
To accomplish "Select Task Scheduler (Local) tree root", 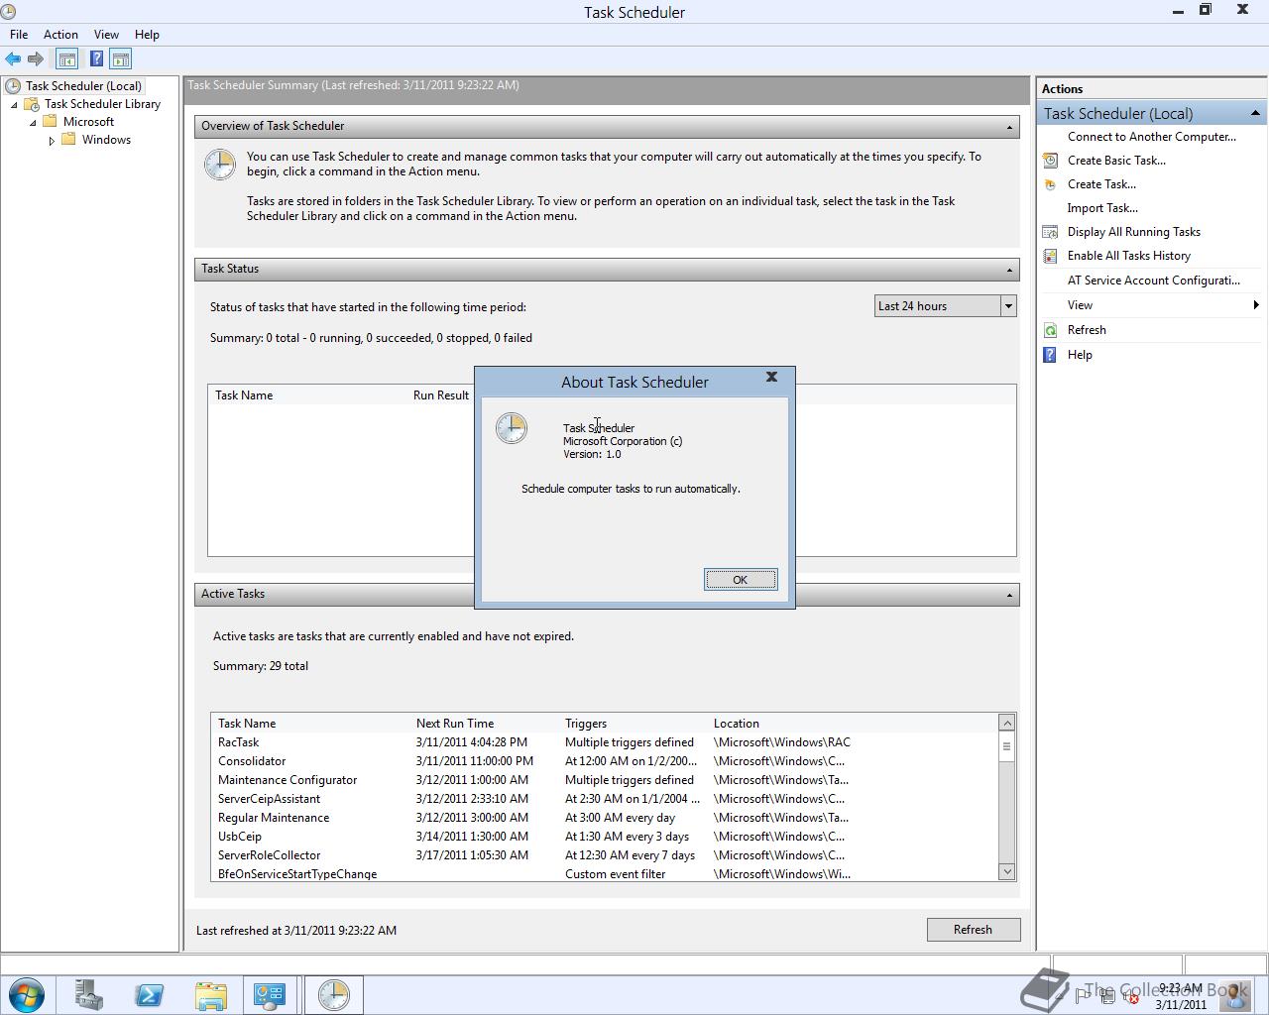I will click(83, 86).
